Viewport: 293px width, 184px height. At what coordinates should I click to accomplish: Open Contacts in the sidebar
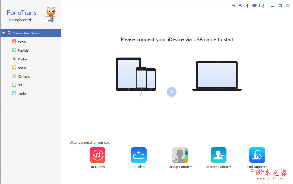[x=24, y=76]
